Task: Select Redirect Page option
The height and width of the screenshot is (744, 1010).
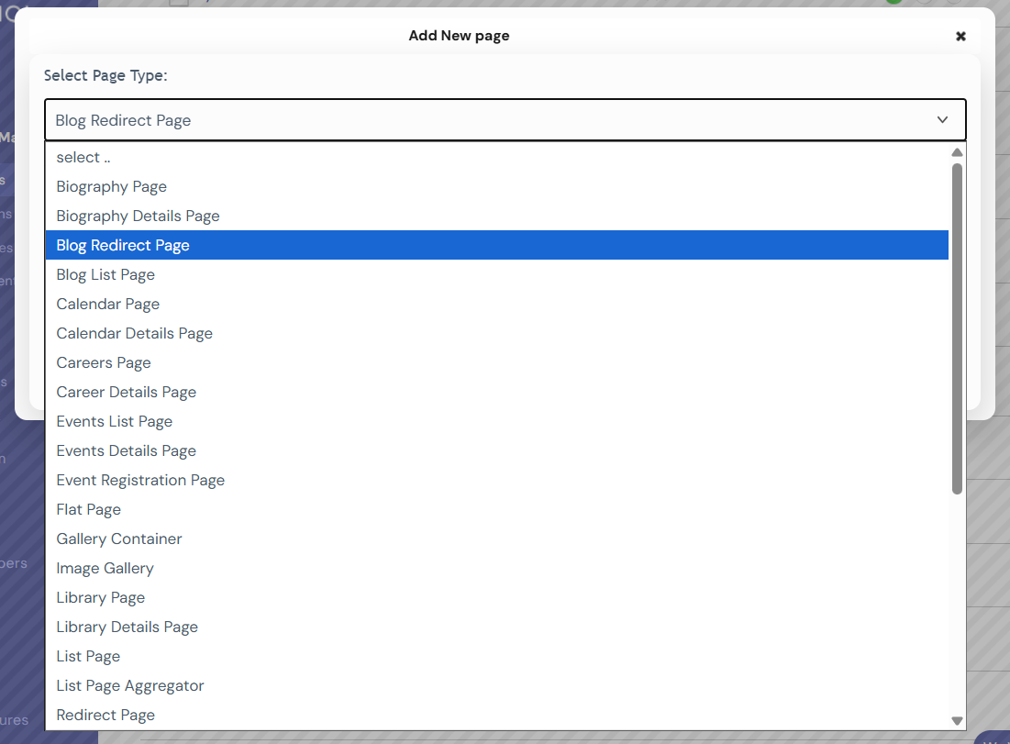Action: (x=496, y=715)
